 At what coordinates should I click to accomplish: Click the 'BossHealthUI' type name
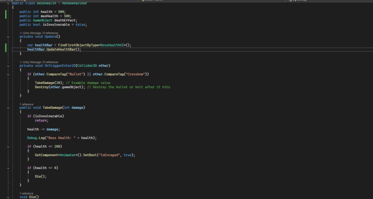pyautogui.click(x=112, y=45)
